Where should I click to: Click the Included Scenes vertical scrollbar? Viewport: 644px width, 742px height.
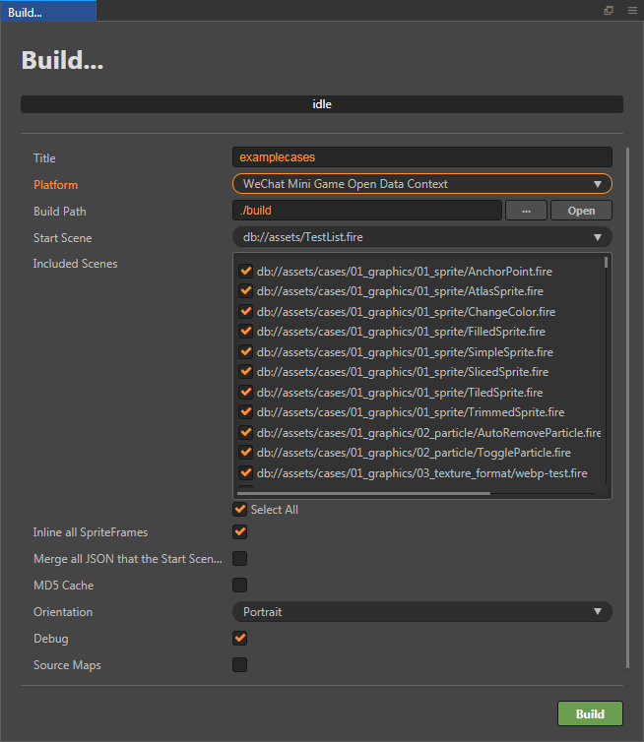tap(607, 263)
